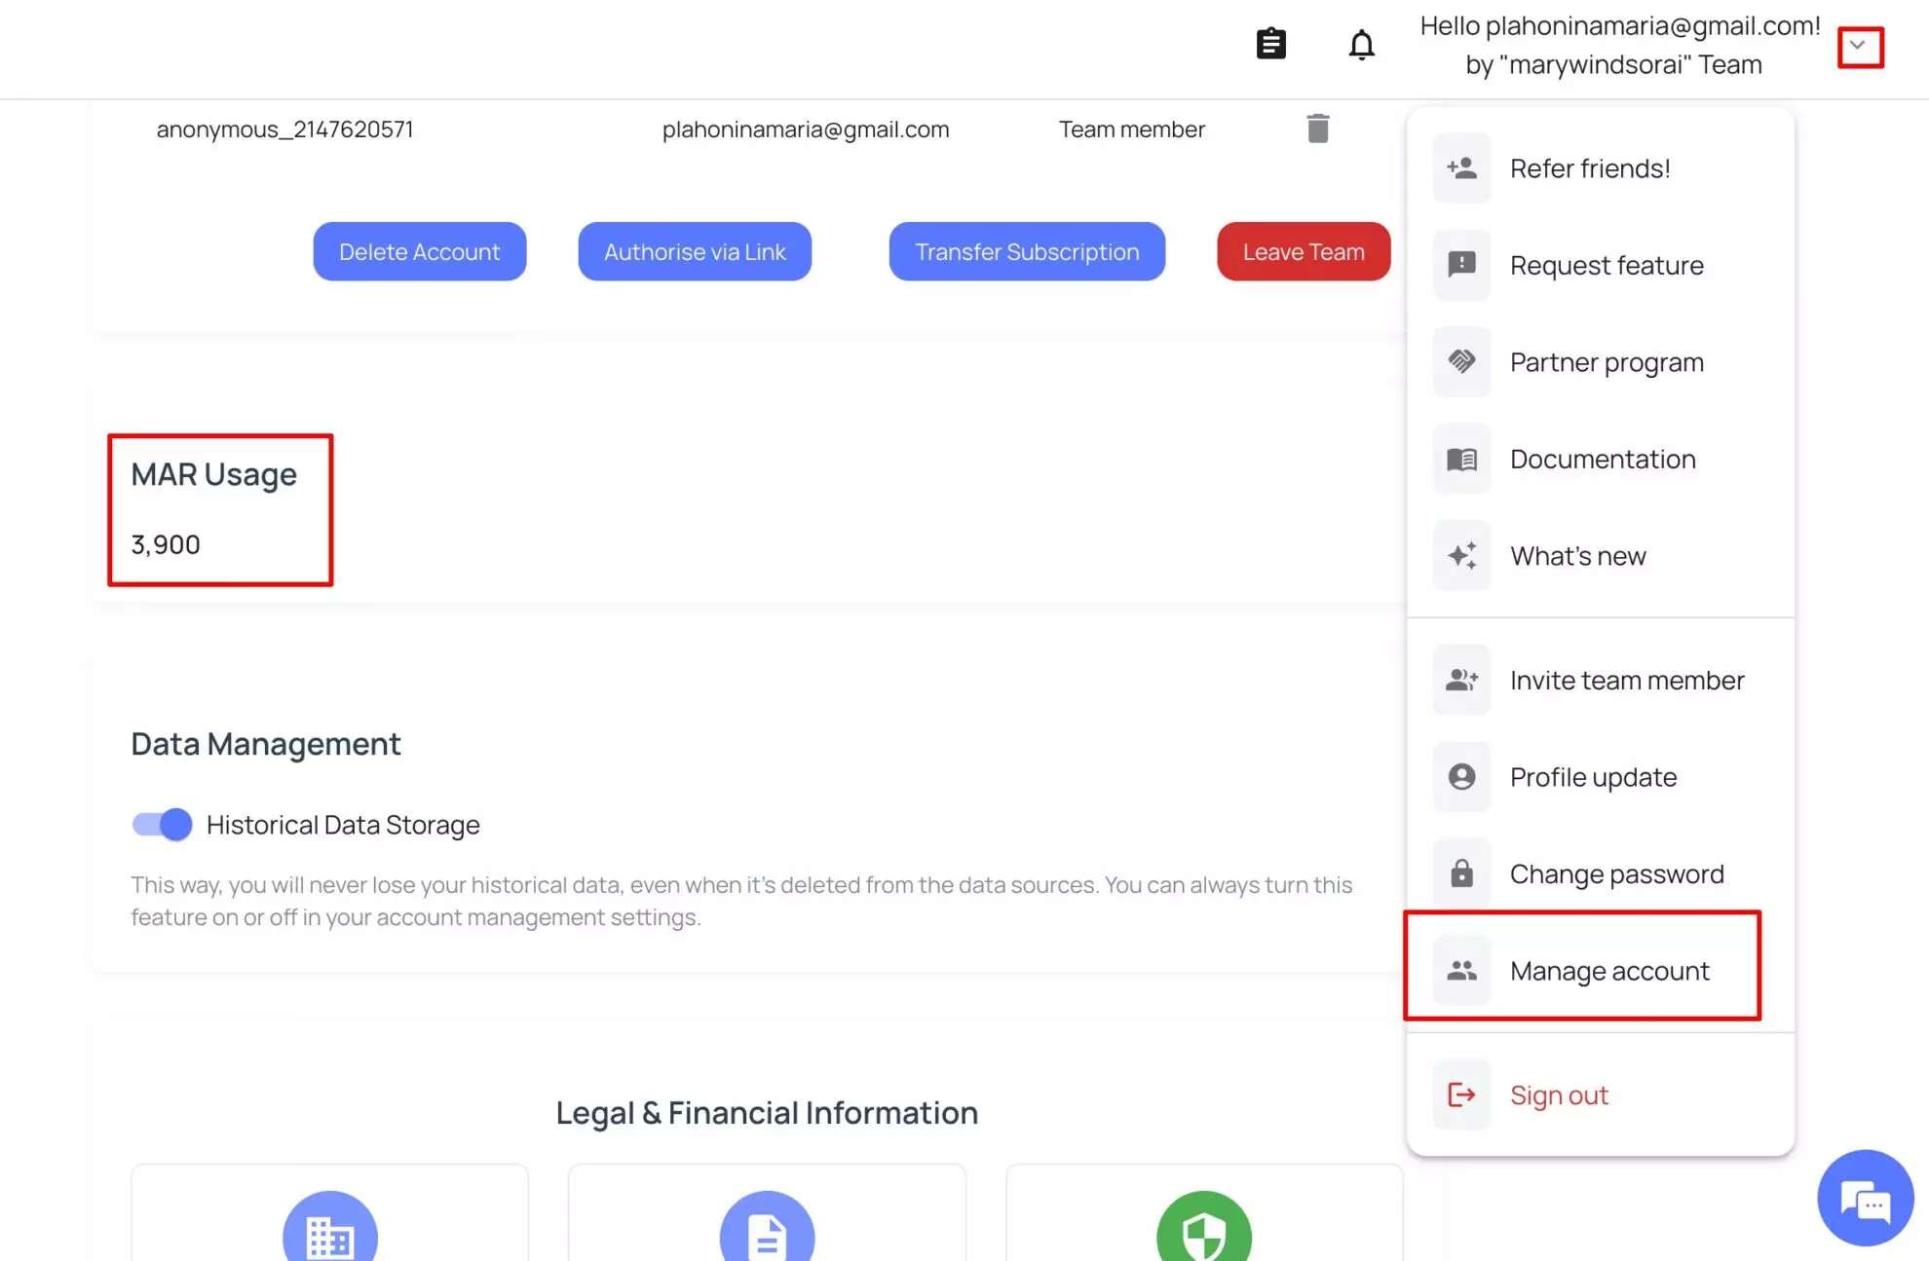Click the document icon card
This screenshot has width=1929, height=1261.
click(767, 1232)
